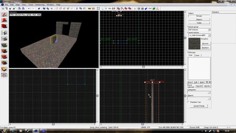Open the File menu

click(x=6, y=5)
